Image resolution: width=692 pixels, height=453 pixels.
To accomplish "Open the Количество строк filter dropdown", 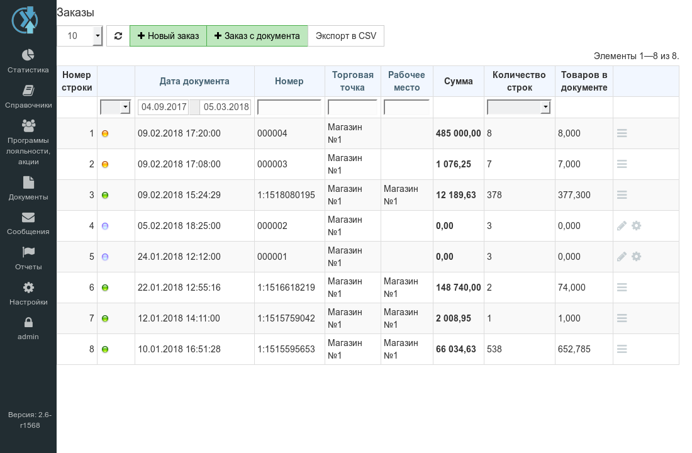I will tap(519, 107).
